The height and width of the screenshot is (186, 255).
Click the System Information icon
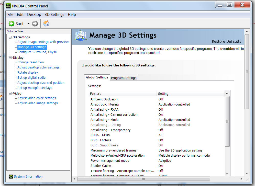coord(11,177)
